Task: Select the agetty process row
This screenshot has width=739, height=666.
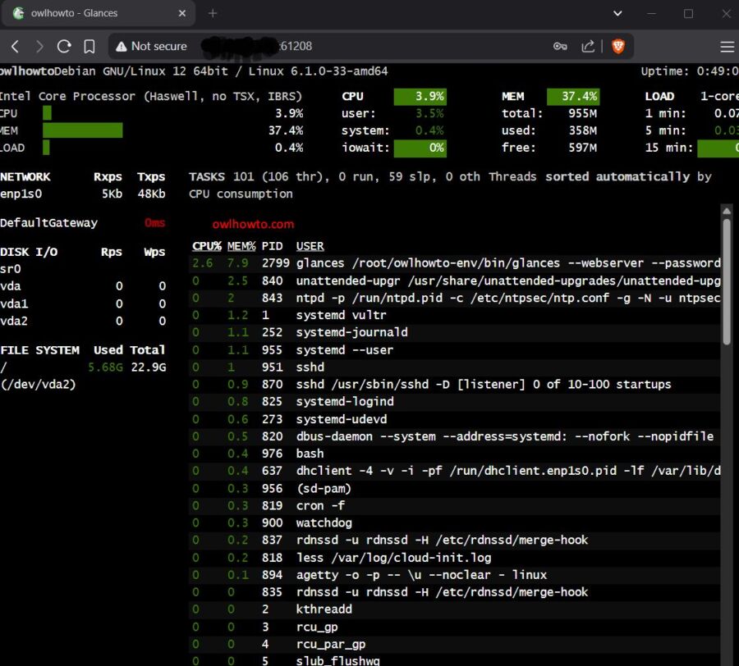Action: click(454, 575)
